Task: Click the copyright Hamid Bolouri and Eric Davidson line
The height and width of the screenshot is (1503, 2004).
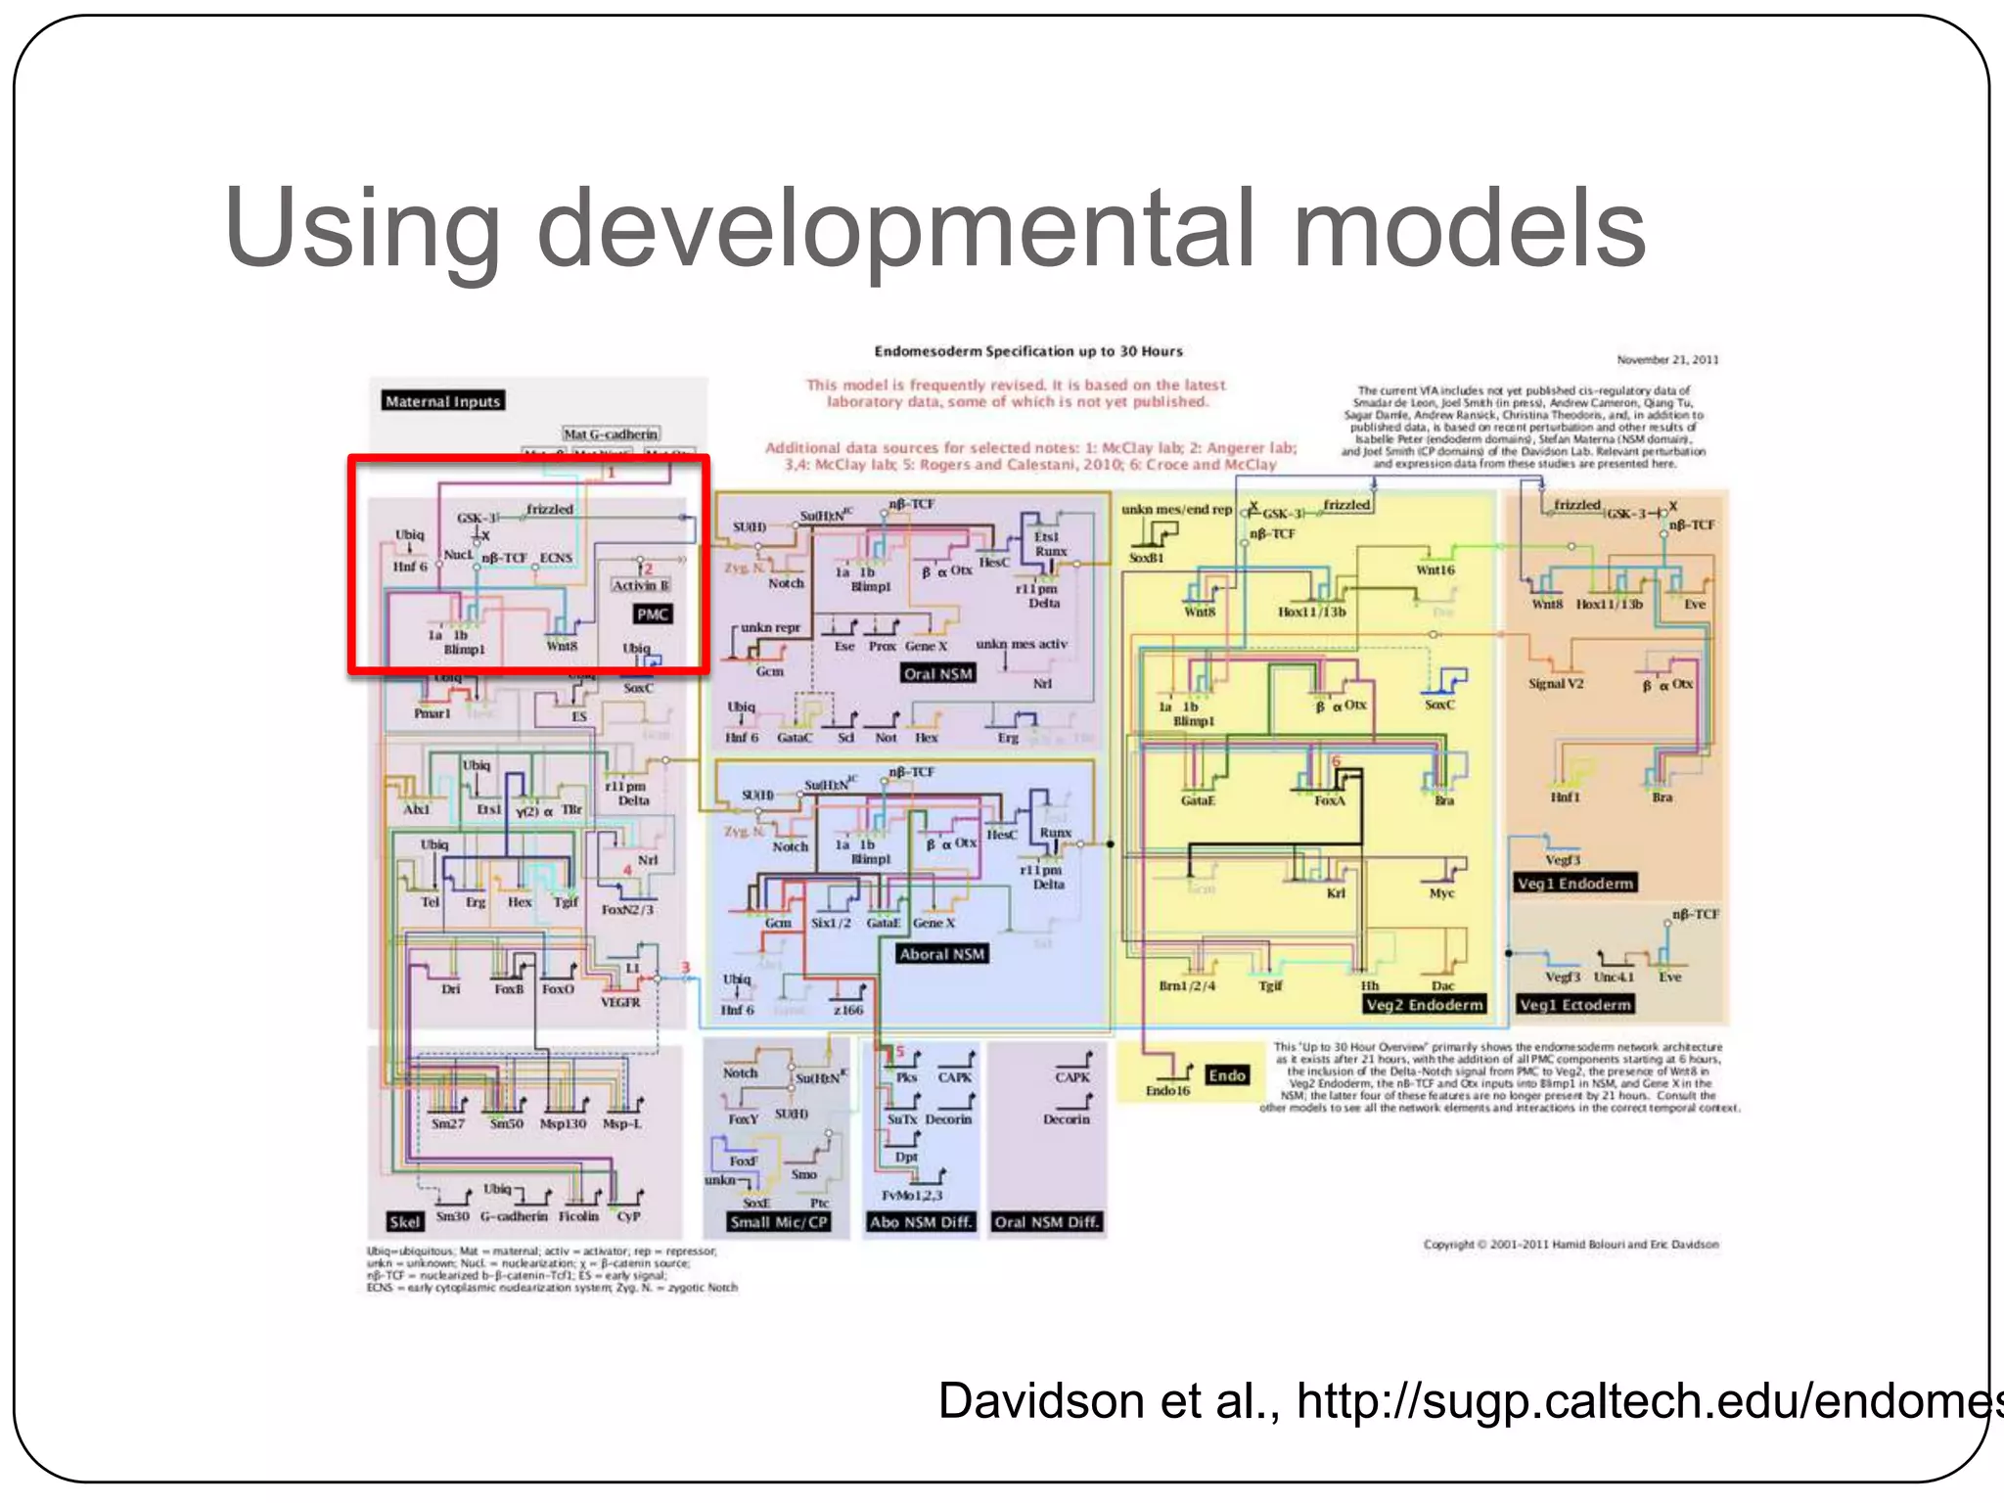Action: (1571, 1245)
